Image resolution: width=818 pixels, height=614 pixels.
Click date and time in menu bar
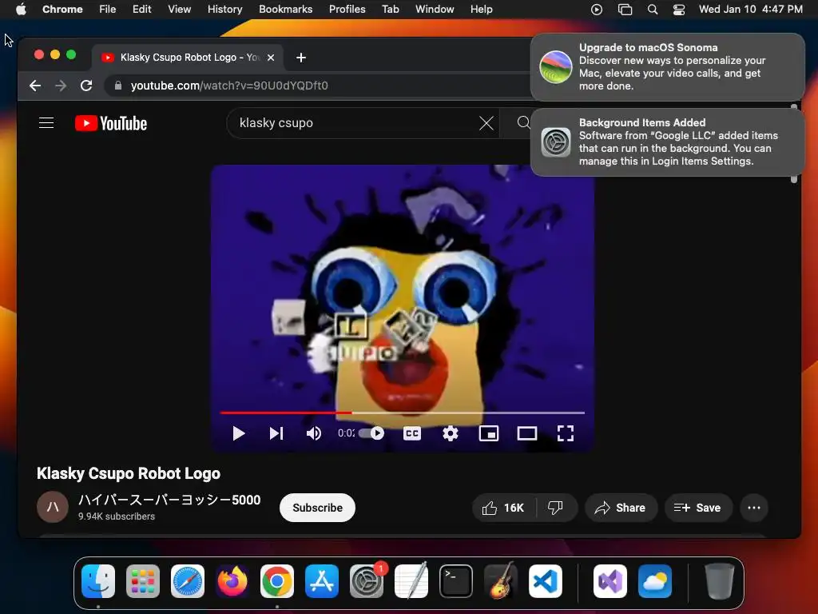pos(751,10)
